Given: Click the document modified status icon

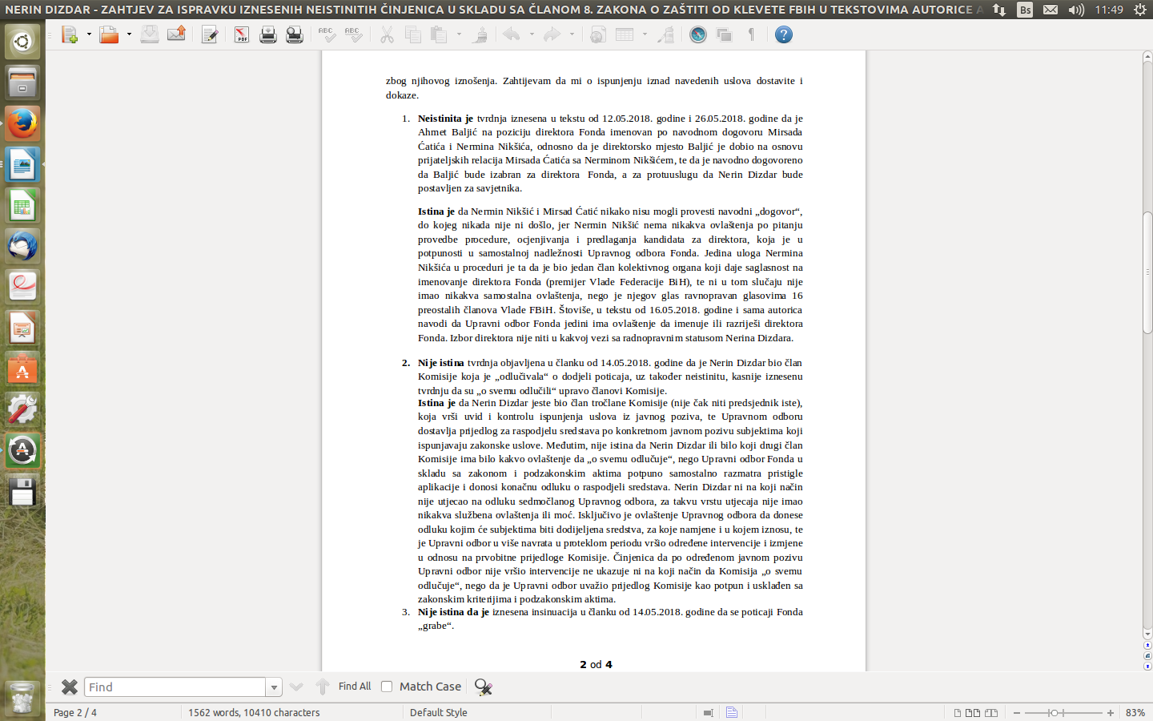Looking at the screenshot, I should pos(732,712).
